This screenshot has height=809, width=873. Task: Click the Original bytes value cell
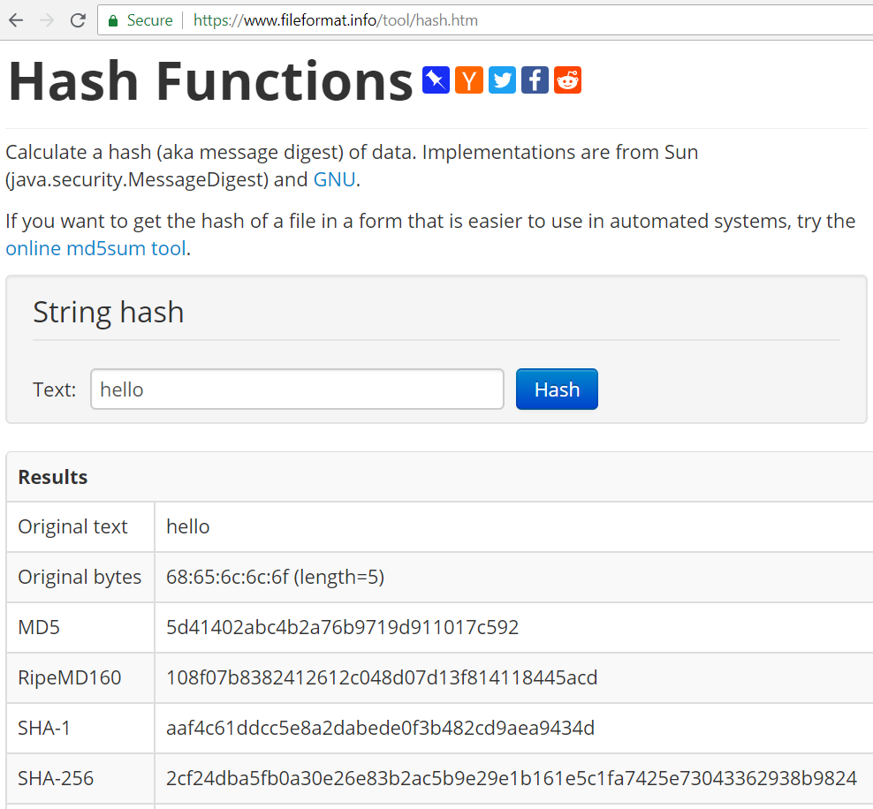(x=275, y=578)
